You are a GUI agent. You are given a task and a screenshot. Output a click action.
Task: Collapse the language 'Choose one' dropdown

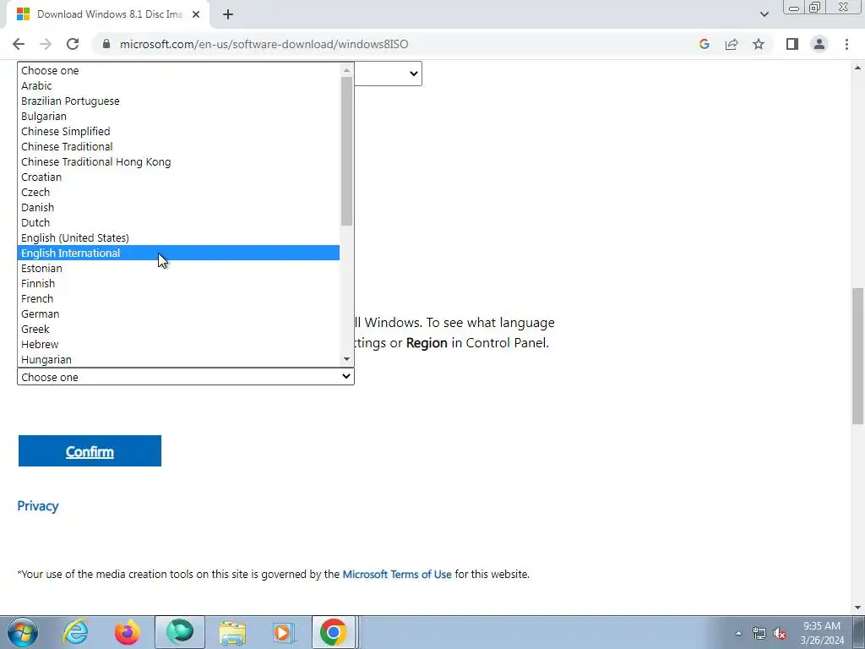185,377
